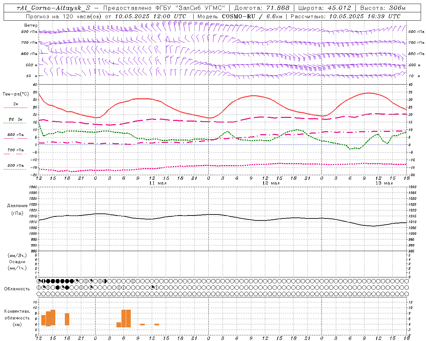Select the 2м temperature legend entry

click(x=16, y=104)
